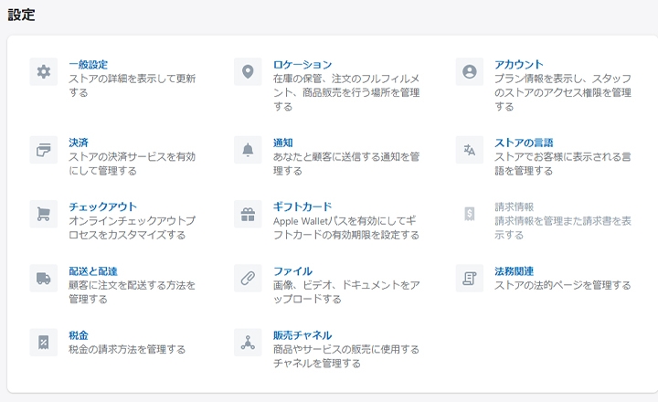Click the legal document icon for 法務関連
The image size is (658, 402).
tap(470, 278)
